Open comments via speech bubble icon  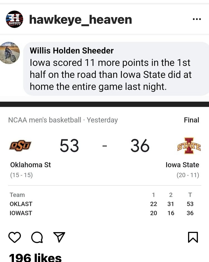coord(37,237)
